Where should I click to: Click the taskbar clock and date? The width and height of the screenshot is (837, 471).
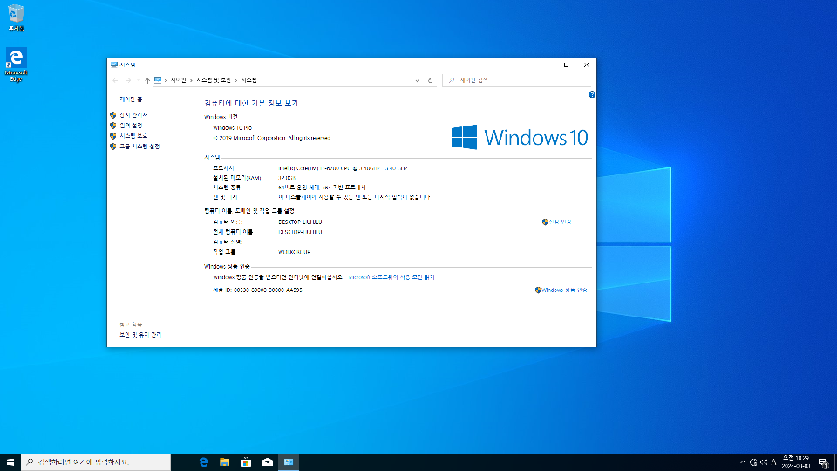(796, 462)
